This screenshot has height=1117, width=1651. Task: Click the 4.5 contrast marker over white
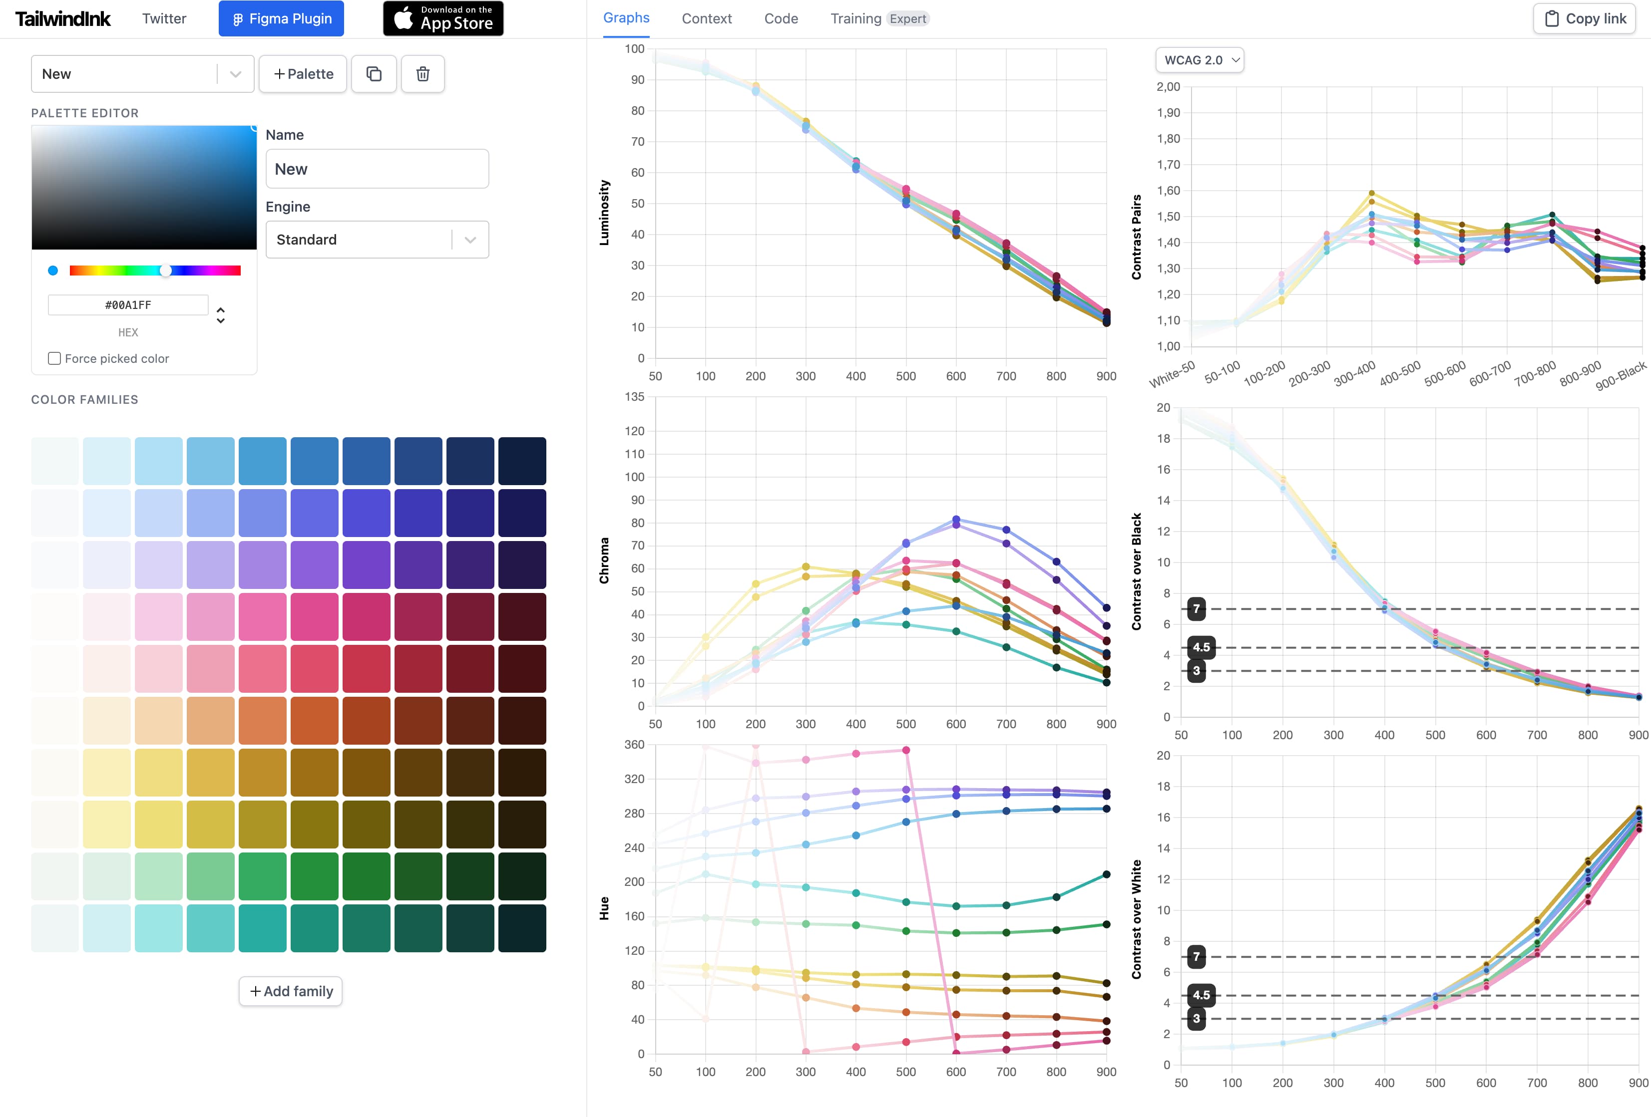click(1201, 995)
